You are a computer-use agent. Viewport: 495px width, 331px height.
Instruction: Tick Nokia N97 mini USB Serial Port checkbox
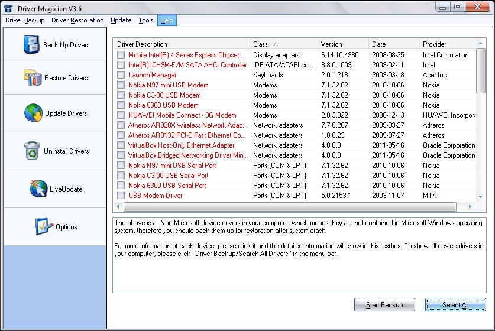click(121, 165)
